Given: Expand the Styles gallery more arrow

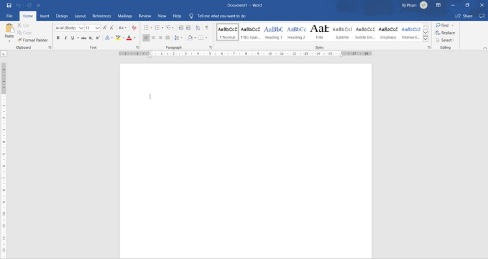Looking at the screenshot, I should click(426, 39).
